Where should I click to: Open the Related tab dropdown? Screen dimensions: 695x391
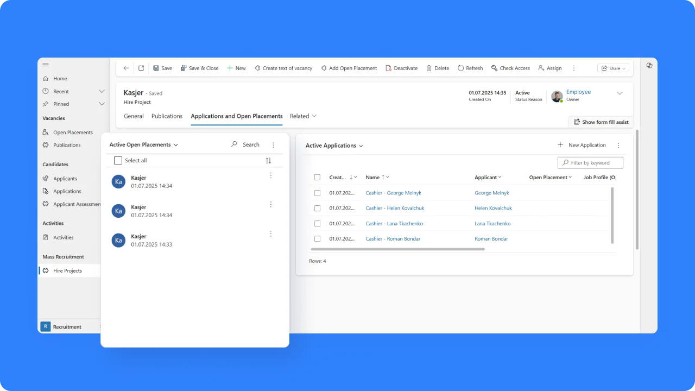tap(303, 116)
